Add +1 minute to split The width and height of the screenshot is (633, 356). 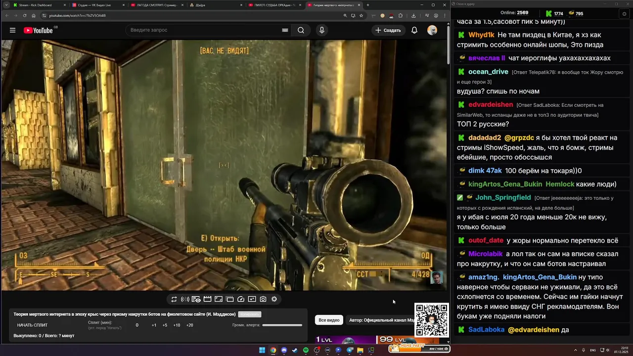point(154,325)
